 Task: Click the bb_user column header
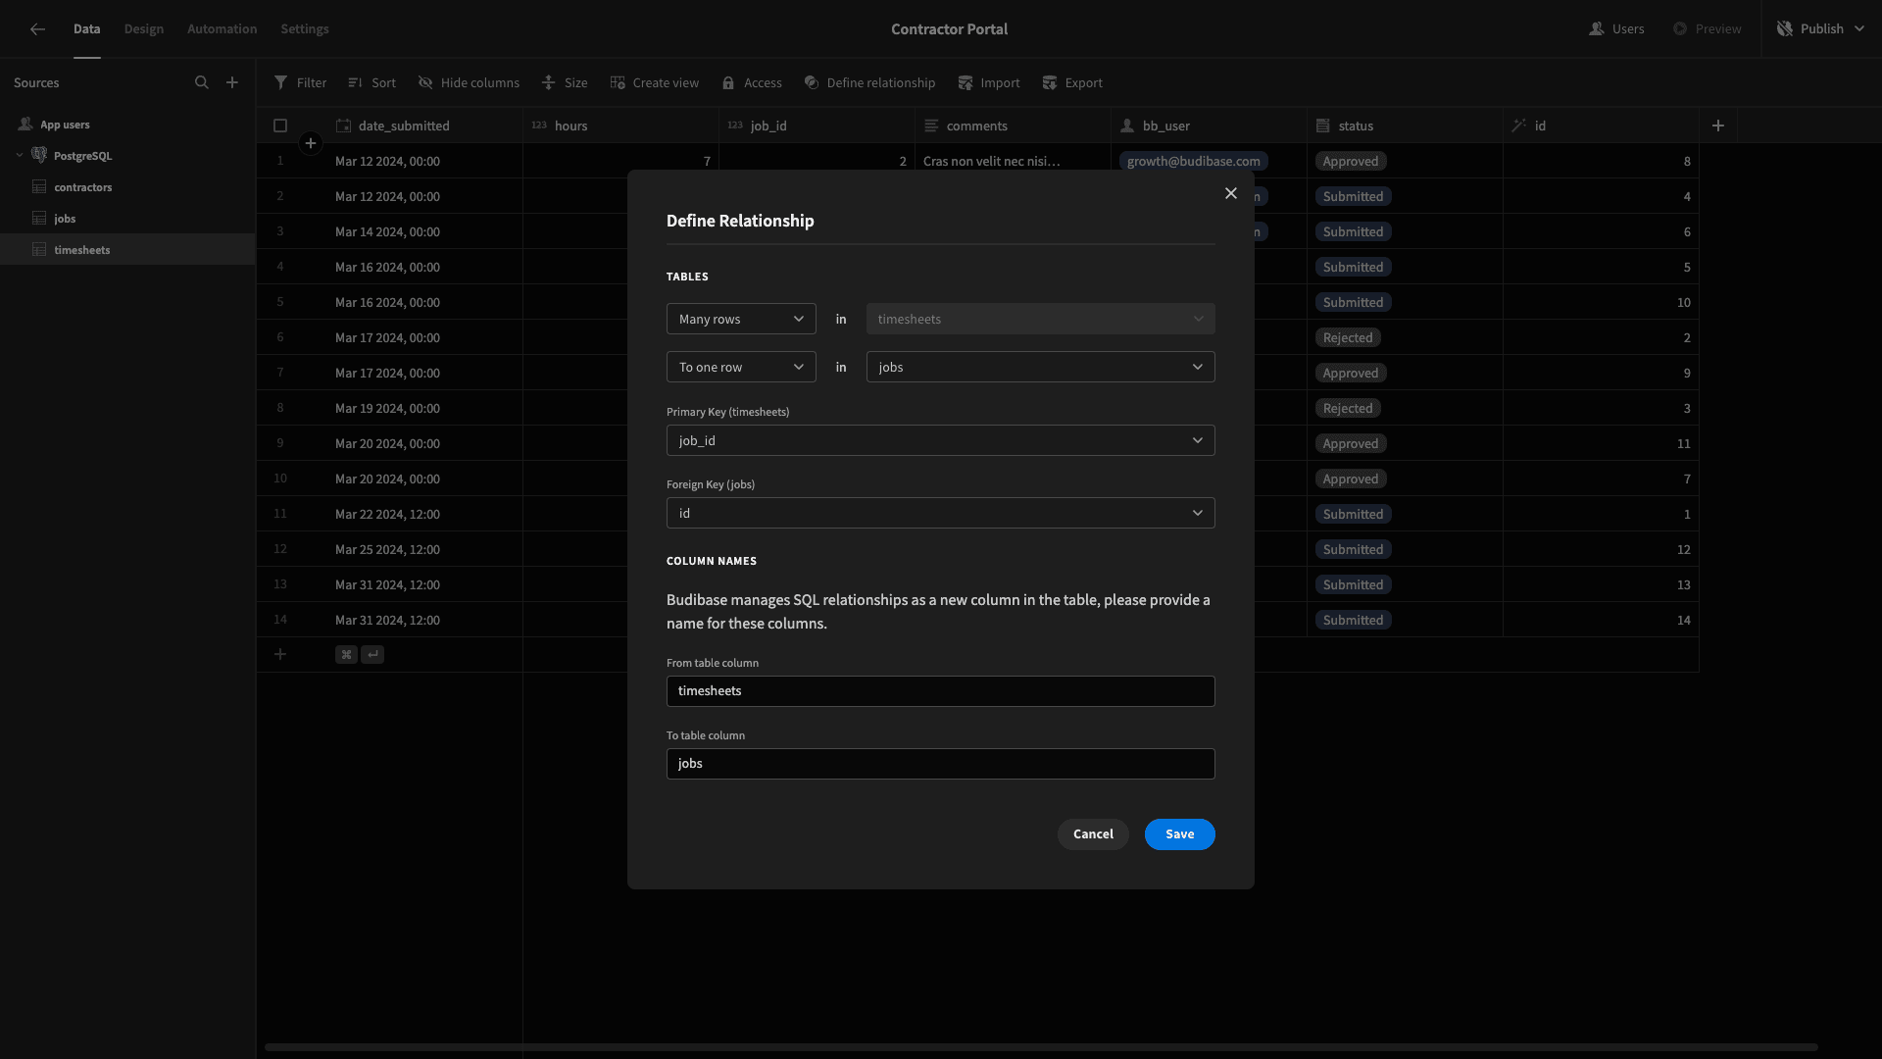pos(1209,126)
